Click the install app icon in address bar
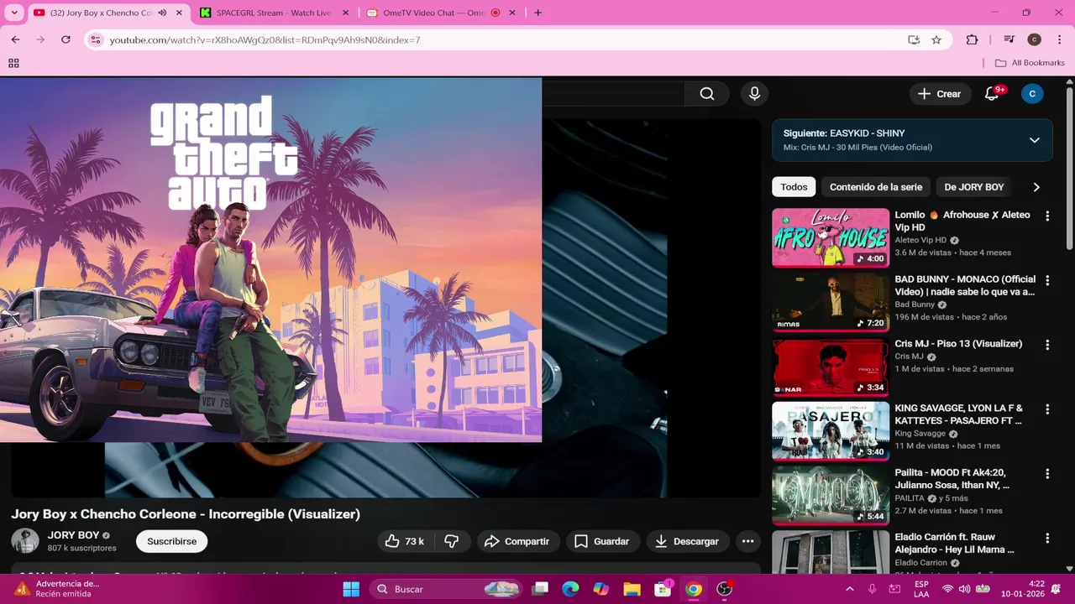 pos(914,39)
